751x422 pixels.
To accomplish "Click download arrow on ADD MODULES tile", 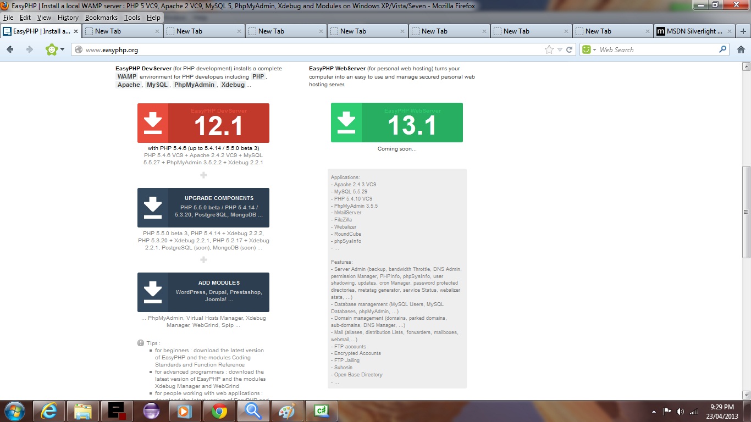I will pos(153,292).
